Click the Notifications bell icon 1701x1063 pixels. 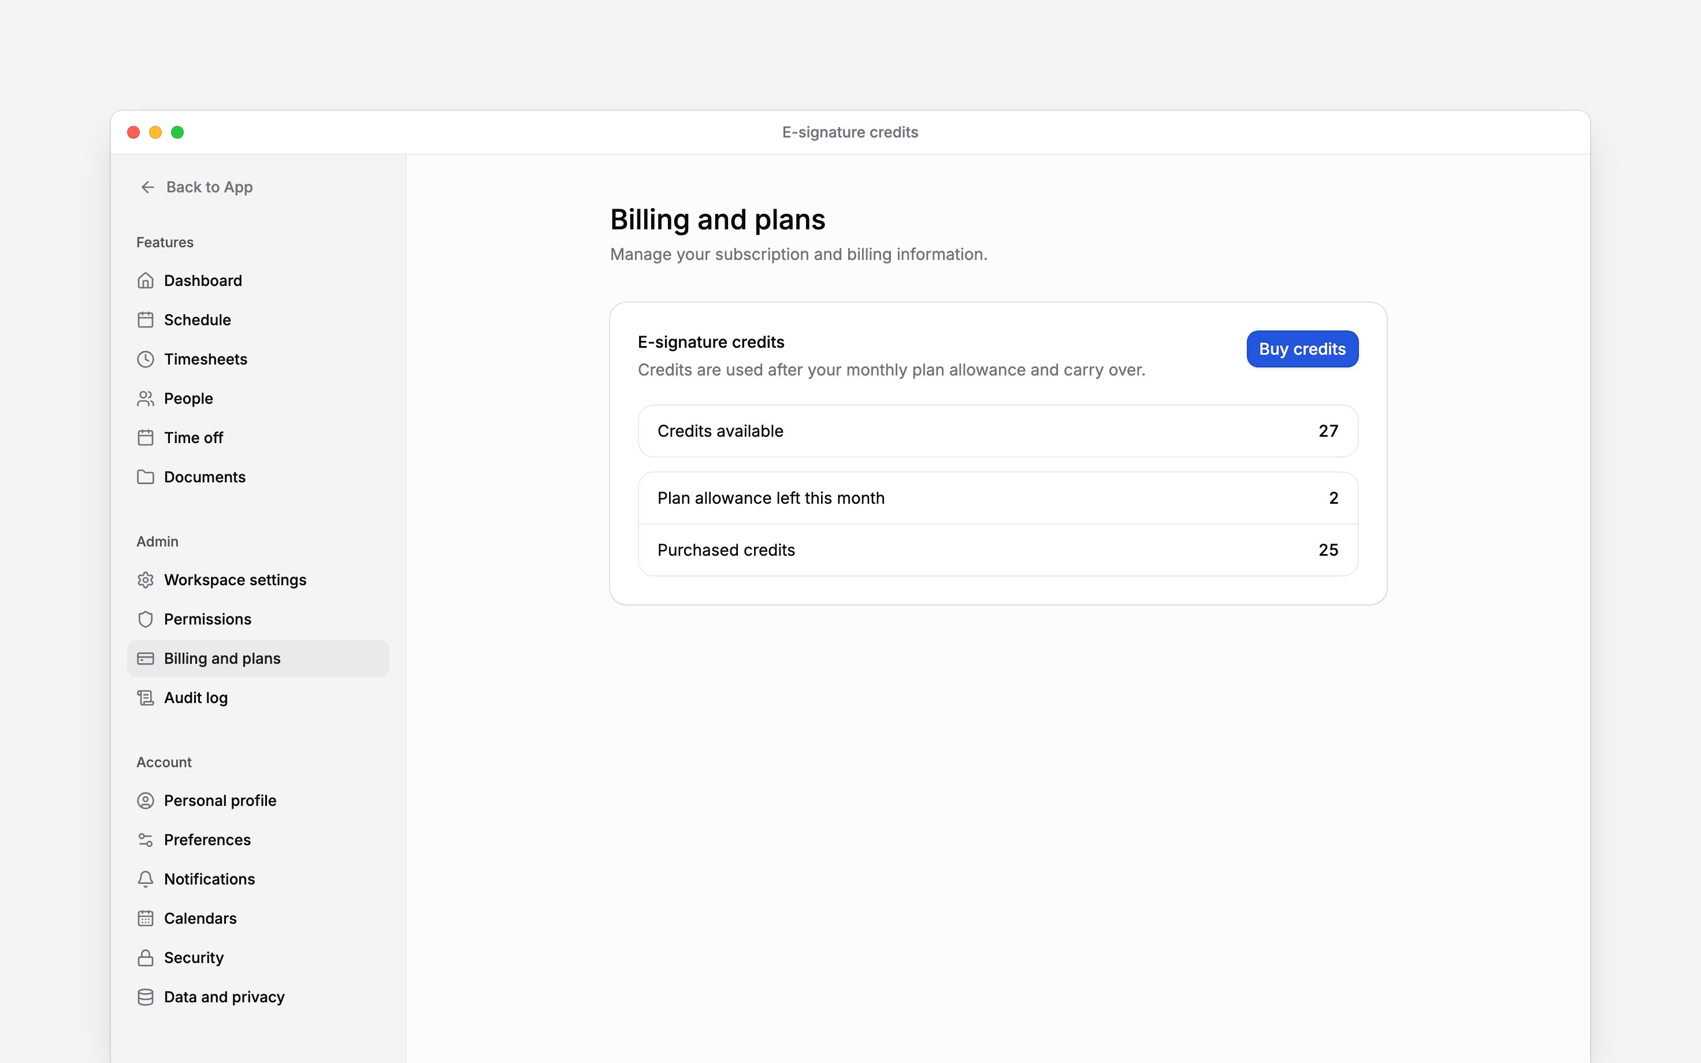146,879
